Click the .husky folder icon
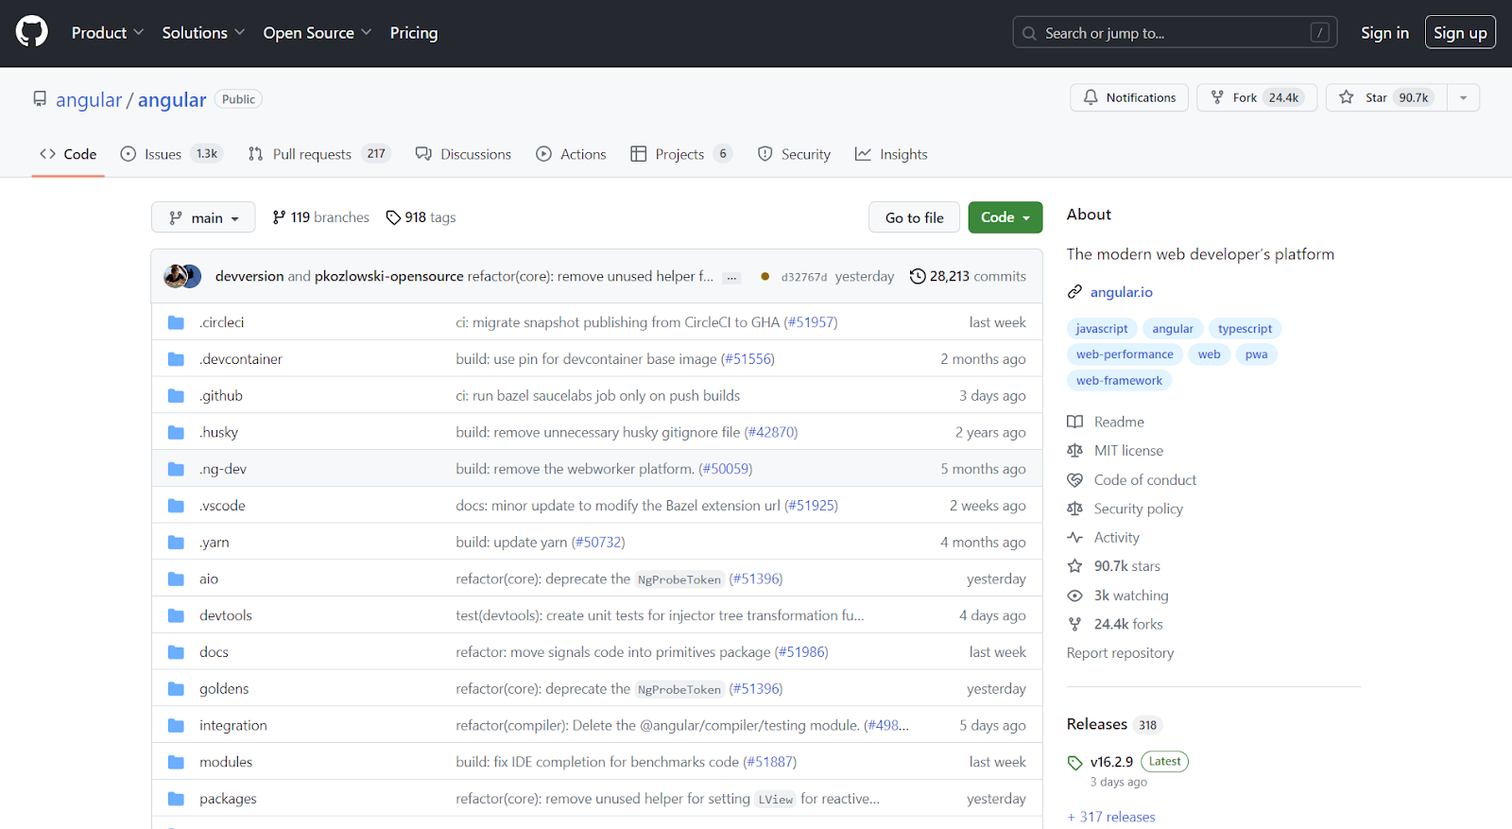 tap(176, 433)
